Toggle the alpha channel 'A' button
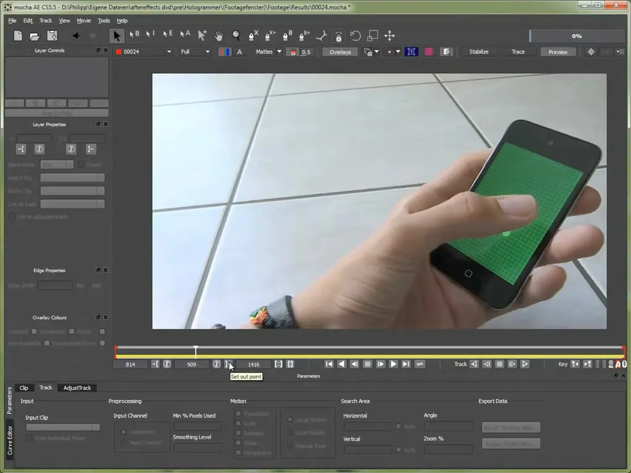 coord(240,52)
